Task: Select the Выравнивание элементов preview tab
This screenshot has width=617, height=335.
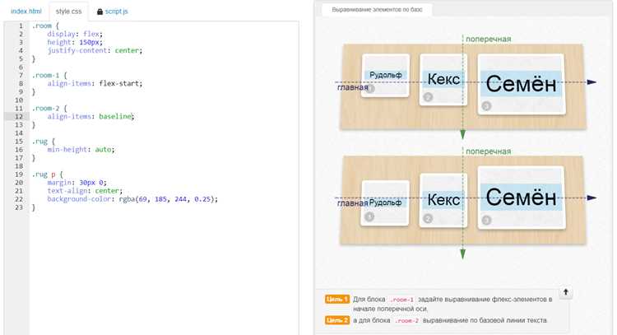Action: click(377, 9)
